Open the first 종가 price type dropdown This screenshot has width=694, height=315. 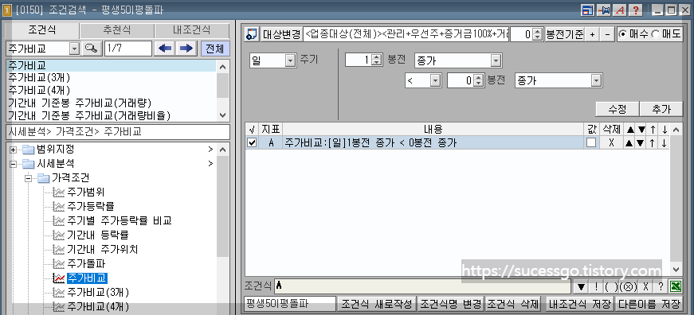coord(496,60)
